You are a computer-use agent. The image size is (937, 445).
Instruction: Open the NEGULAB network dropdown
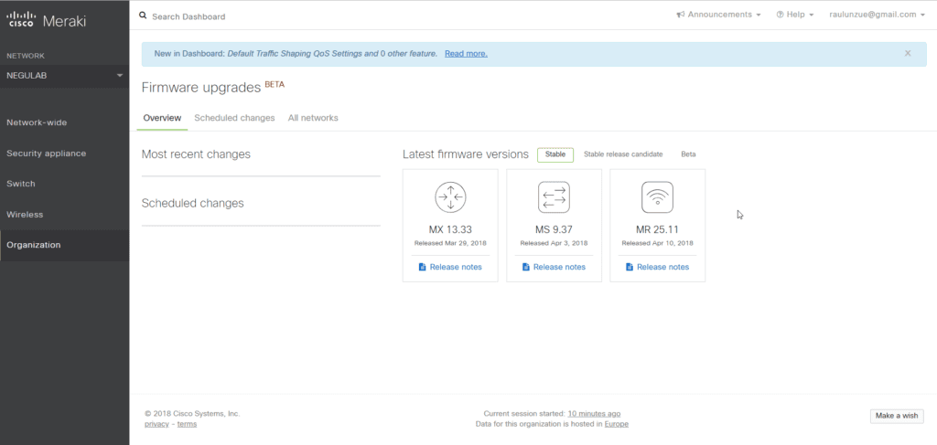(x=65, y=76)
